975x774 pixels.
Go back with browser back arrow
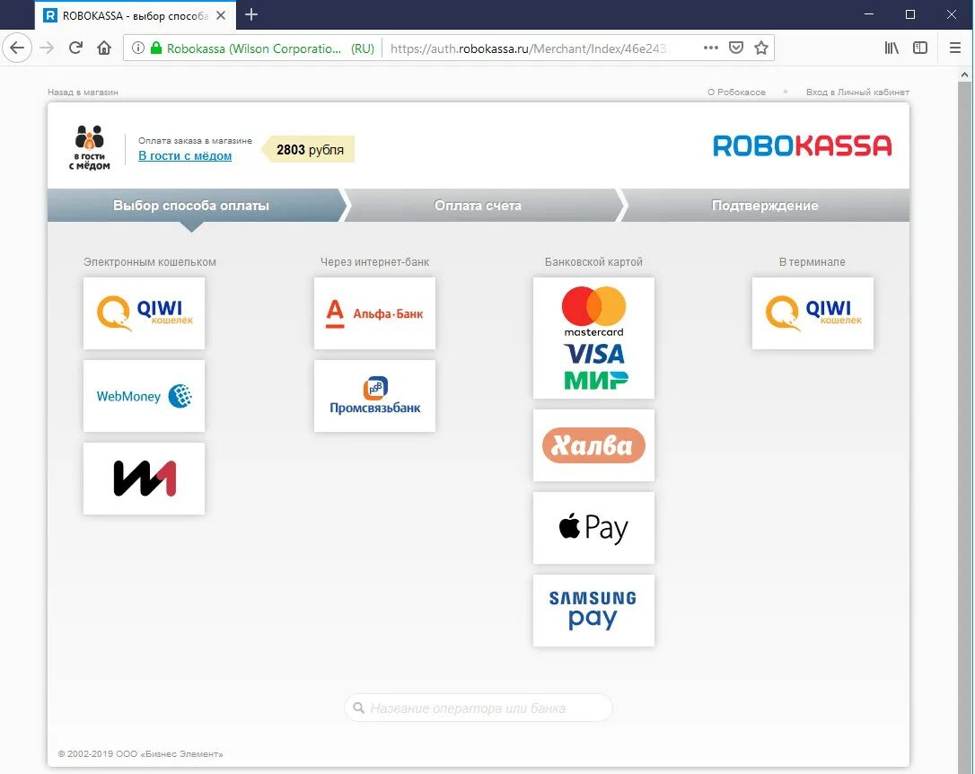tap(17, 48)
